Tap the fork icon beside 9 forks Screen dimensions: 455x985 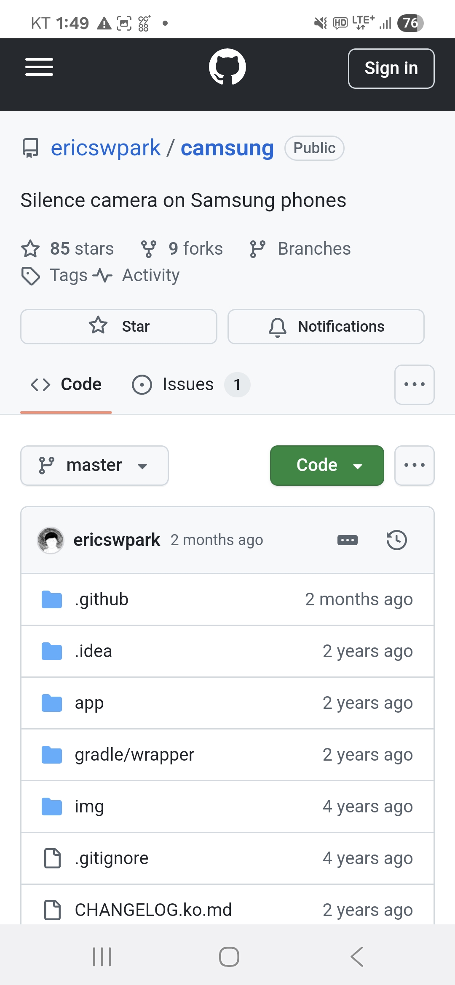tap(148, 249)
